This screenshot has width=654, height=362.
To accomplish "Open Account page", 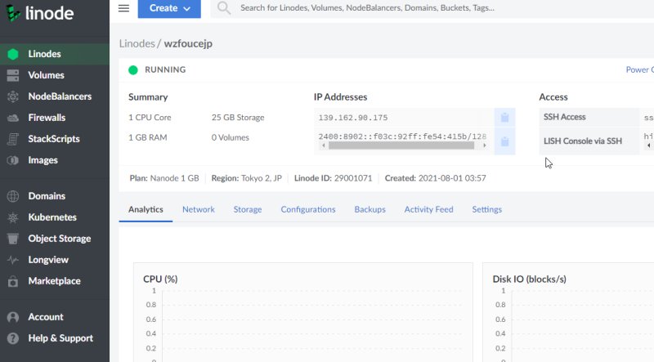I will point(55,317).
